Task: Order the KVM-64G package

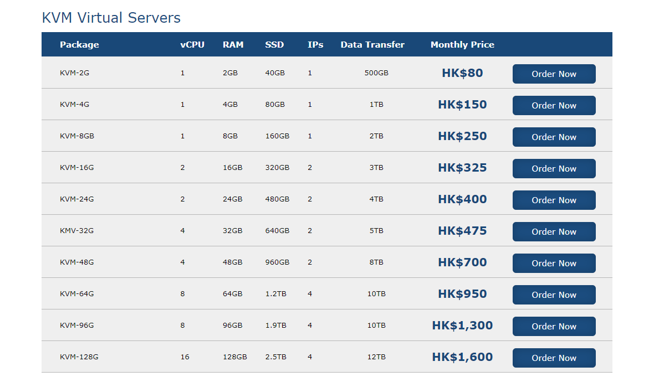Action: pos(554,295)
